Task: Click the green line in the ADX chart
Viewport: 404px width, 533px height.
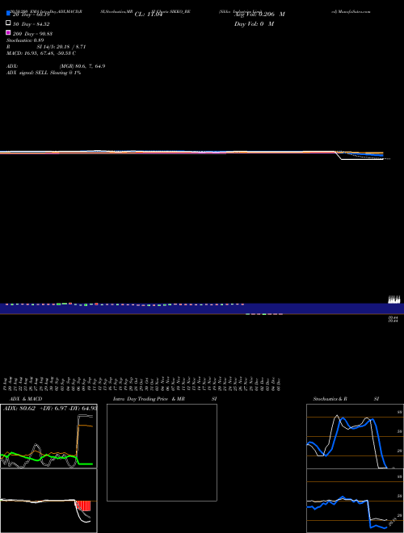Action: tap(44, 459)
